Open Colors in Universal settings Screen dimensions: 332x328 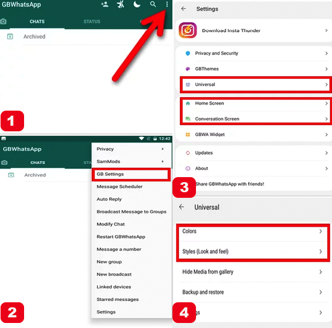253,231
